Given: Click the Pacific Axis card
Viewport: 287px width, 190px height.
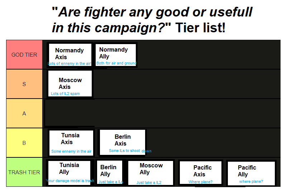Looking at the screenshot, I should [x=201, y=173].
